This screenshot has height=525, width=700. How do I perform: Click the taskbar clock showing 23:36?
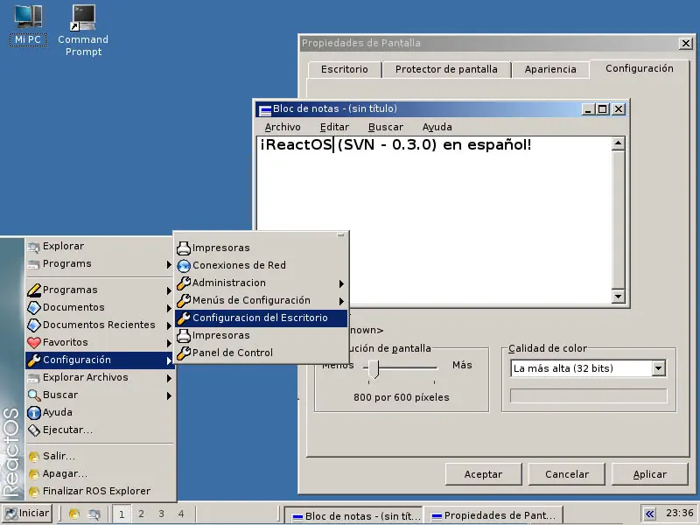pos(680,514)
